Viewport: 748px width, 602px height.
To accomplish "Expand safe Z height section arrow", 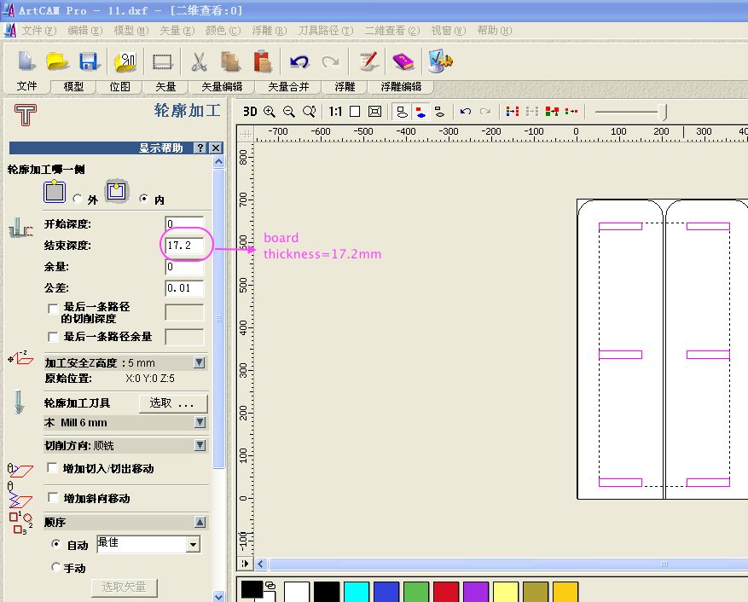I will 200,362.
